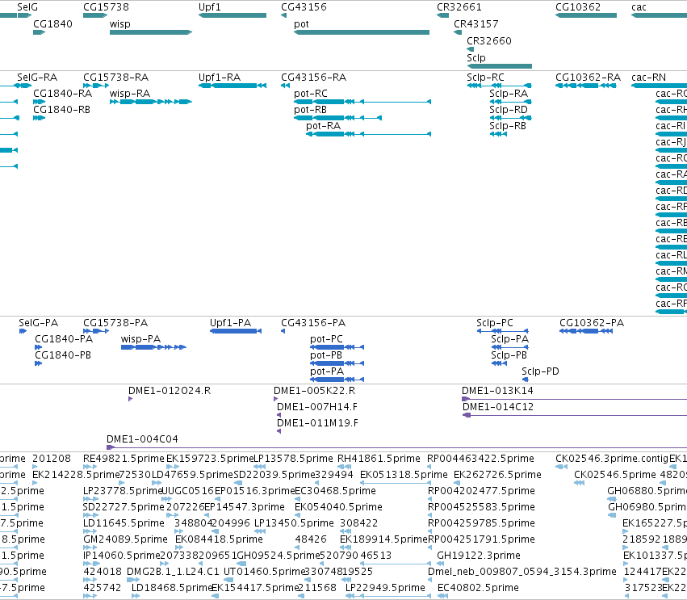This screenshot has height=600, width=687.
Task: Click the CG43156-PA CDS label
Action: [313, 322]
